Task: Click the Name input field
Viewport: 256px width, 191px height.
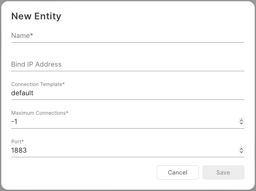Action: [128, 36]
